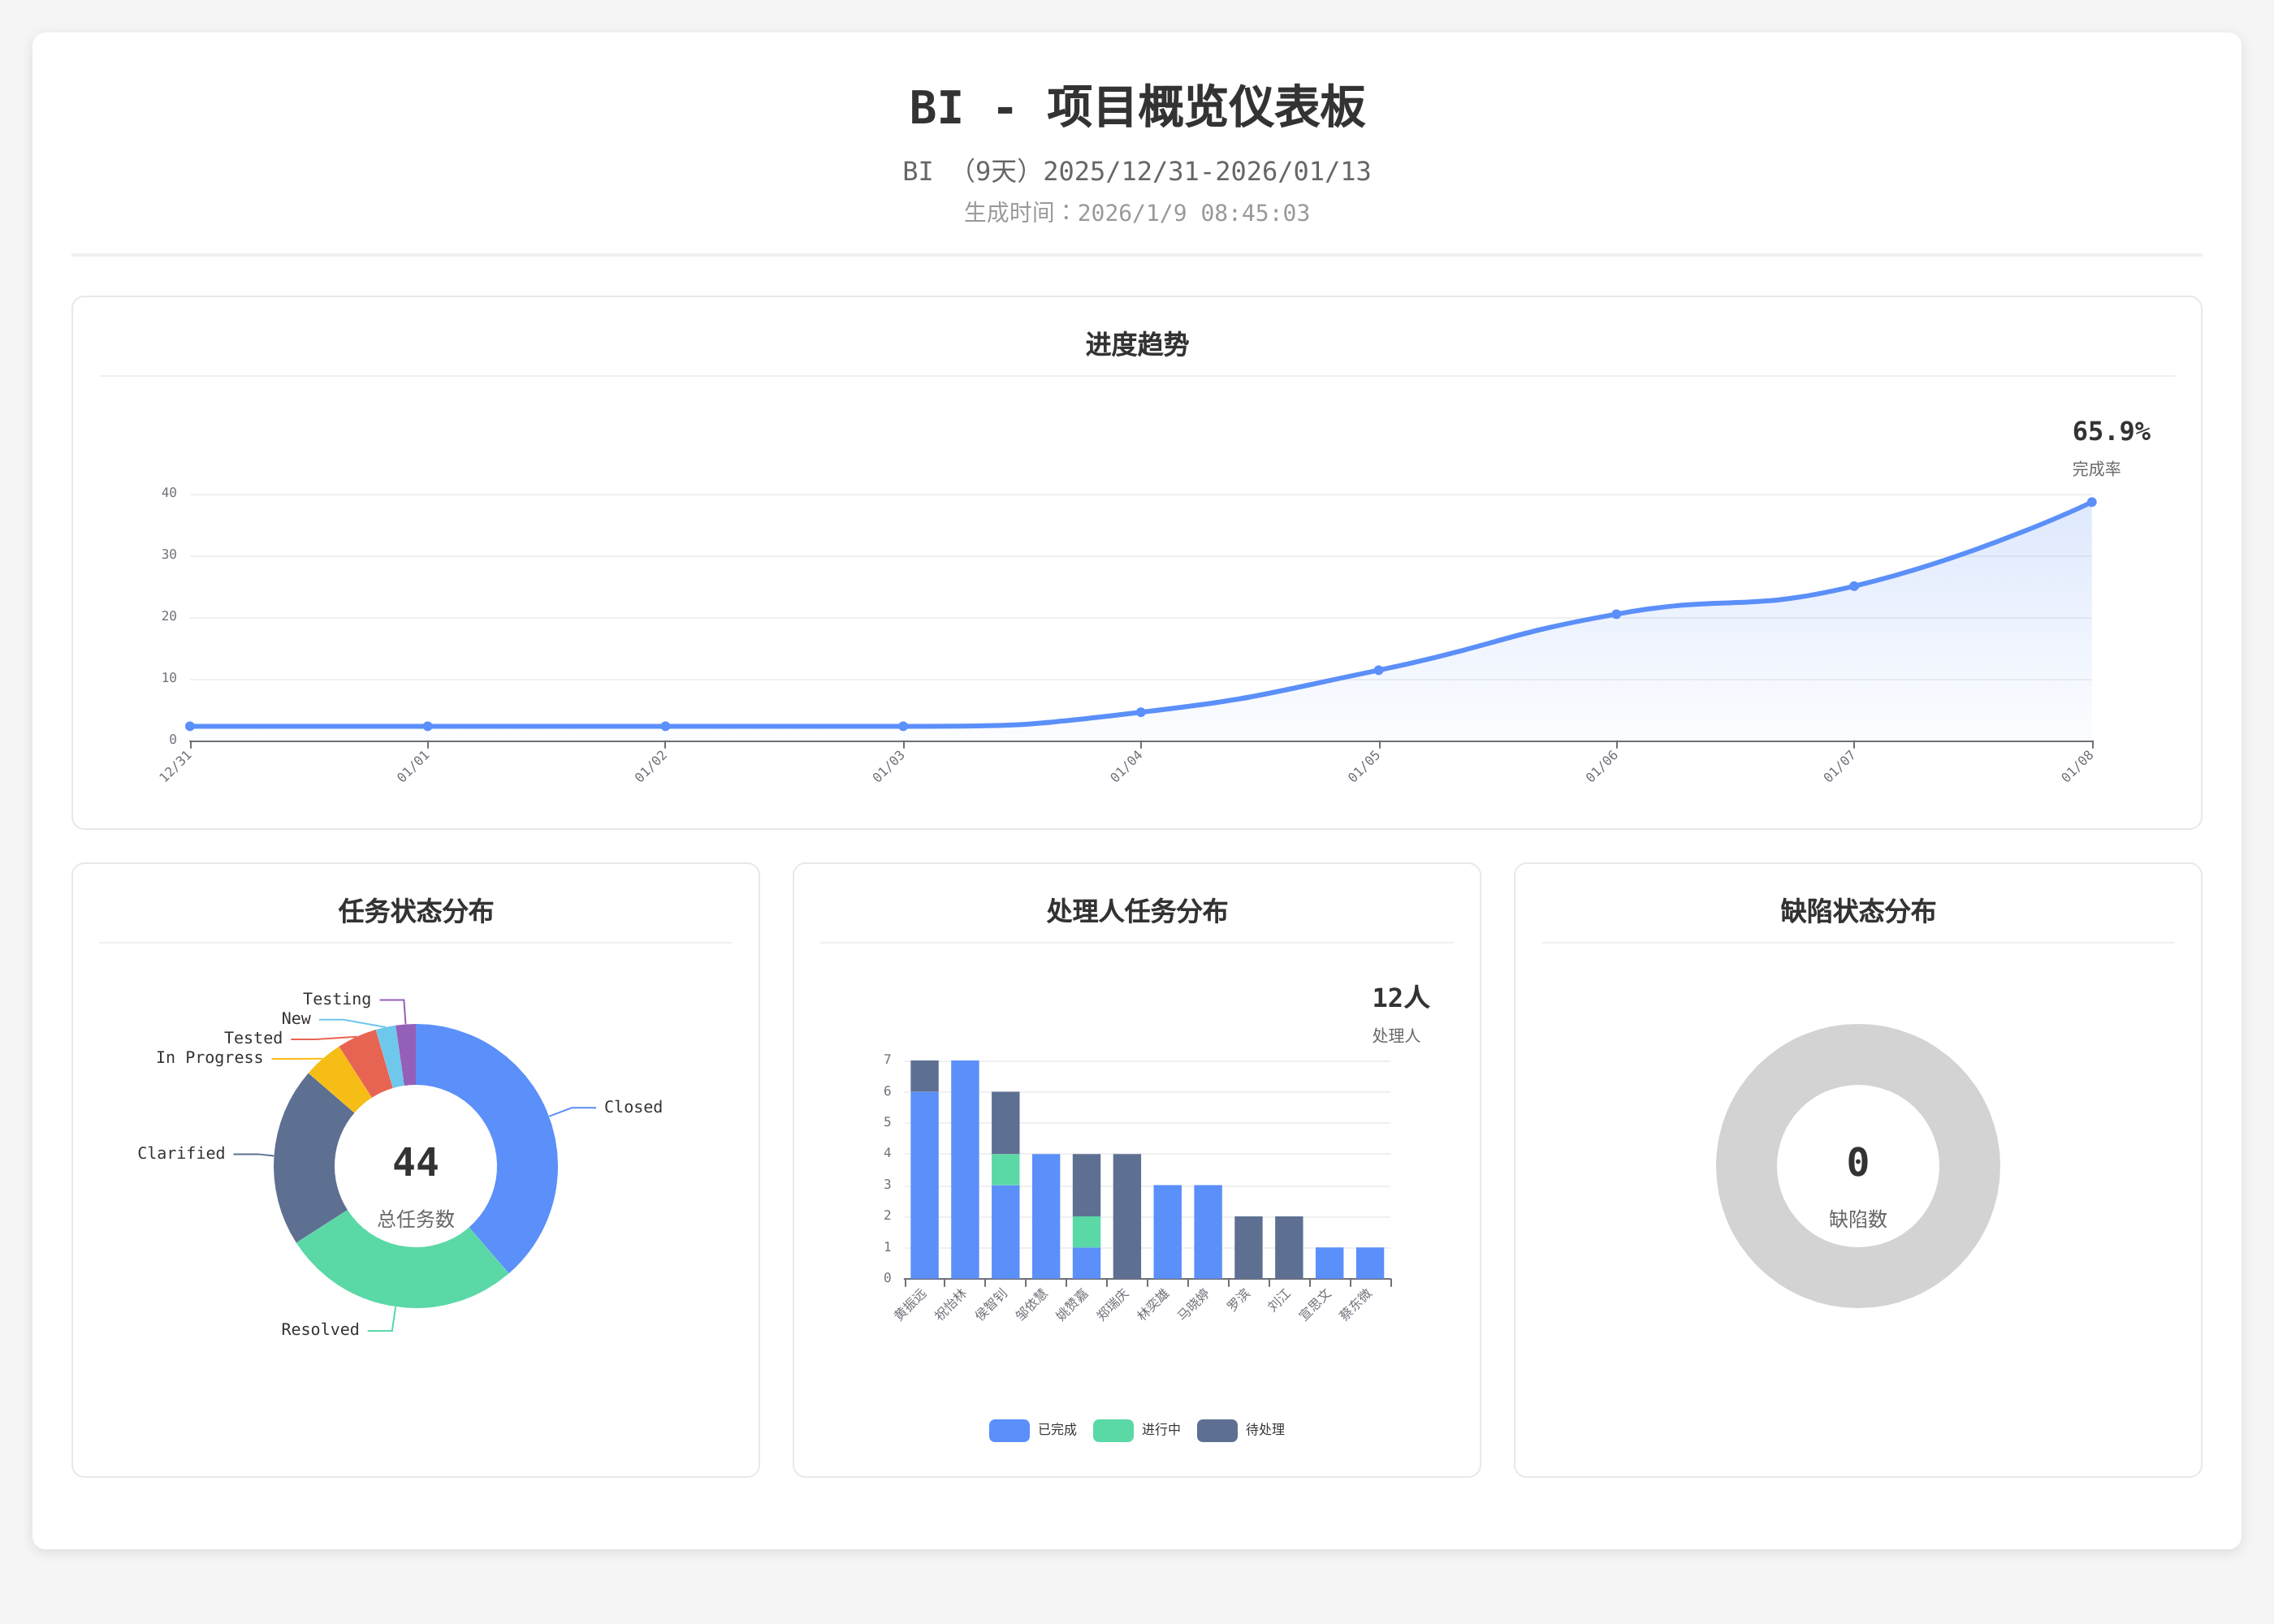Viewport: 2274px width, 1624px height.
Task: Click the bar for 宣思文
Action: pos(1329,1263)
